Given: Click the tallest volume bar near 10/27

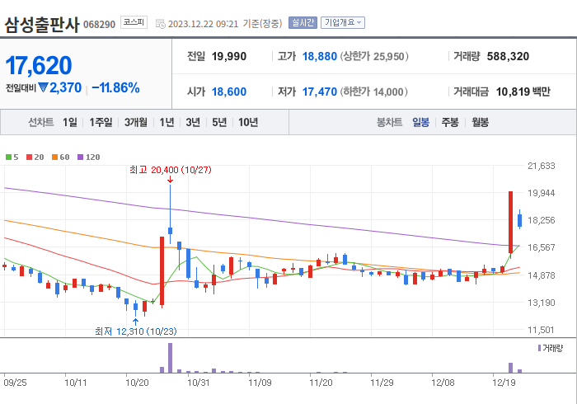Looking at the screenshot, I should (170, 358).
